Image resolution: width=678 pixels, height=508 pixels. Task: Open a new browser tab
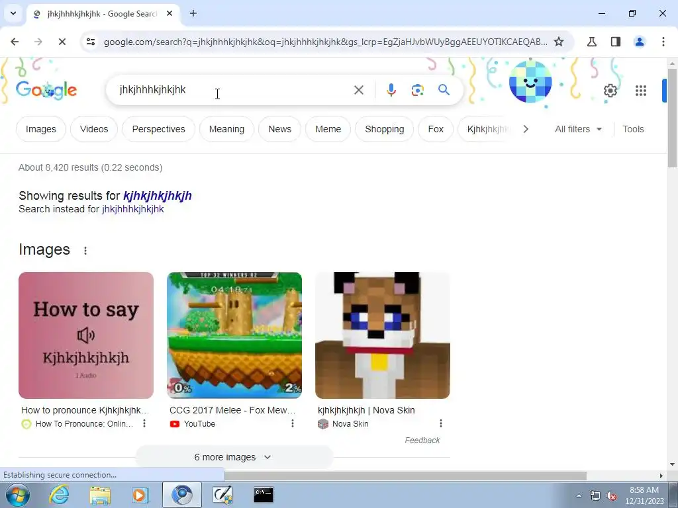193,13
